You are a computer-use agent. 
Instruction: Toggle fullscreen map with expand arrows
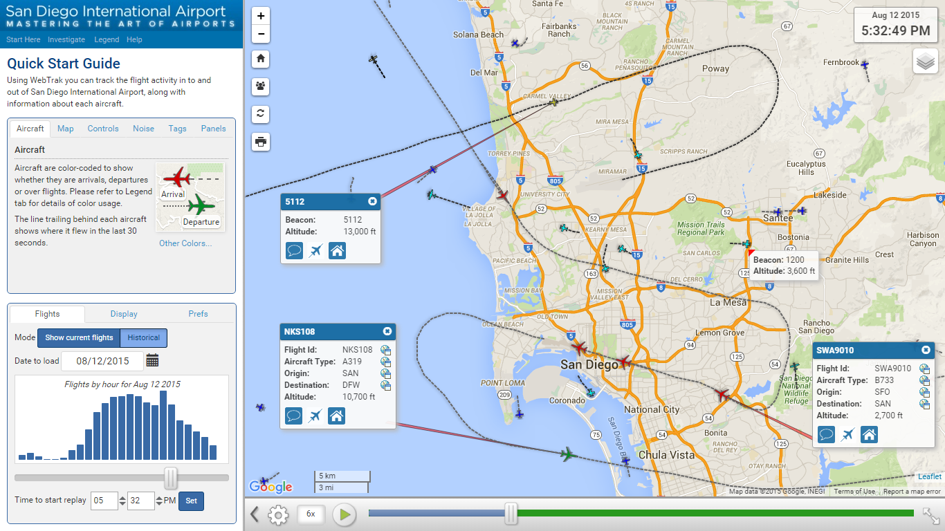(x=931, y=515)
